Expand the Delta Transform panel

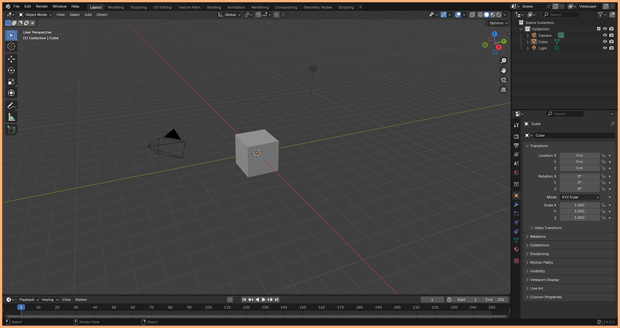[547, 228]
